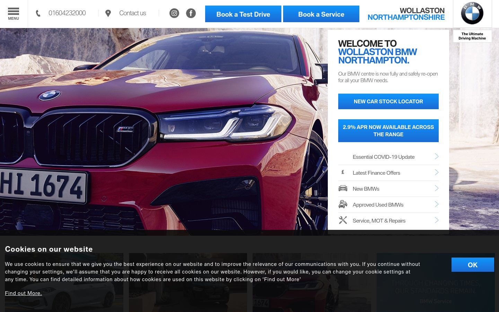Click Book a Service button
Image resolution: width=499 pixels, height=312 pixels.
[x=321, y=14]
